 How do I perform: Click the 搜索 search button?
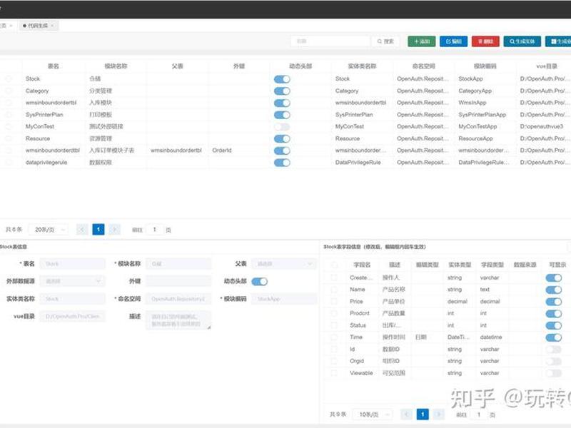[385, 41]
